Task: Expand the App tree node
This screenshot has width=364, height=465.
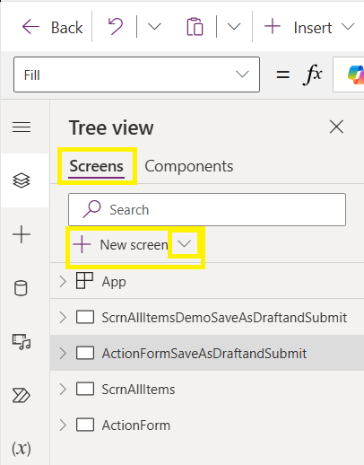Action: click(63, 282)
